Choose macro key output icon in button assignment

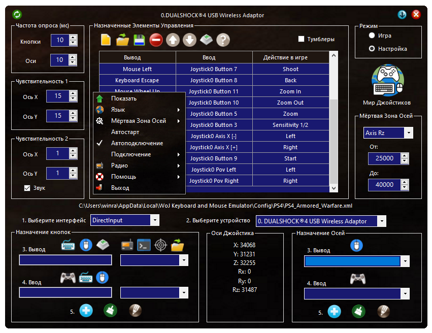tap(103, 245)
